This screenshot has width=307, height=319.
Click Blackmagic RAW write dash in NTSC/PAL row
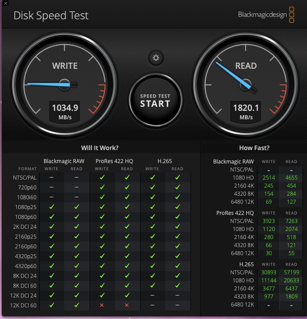(x=52, y=177)
